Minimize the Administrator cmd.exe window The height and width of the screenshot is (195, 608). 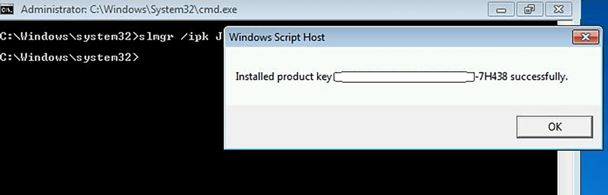pos(503,9)
